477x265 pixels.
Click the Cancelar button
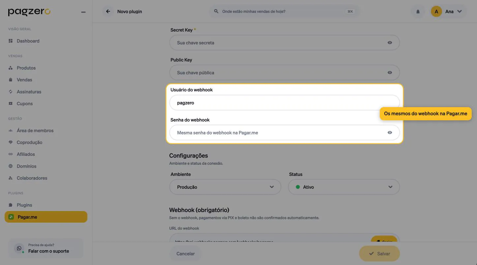coord(186,254)
